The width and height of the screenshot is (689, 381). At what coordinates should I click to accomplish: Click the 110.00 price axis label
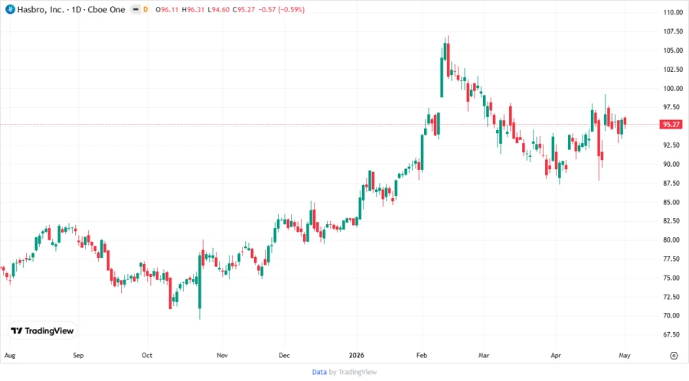[x=673, y=12]
